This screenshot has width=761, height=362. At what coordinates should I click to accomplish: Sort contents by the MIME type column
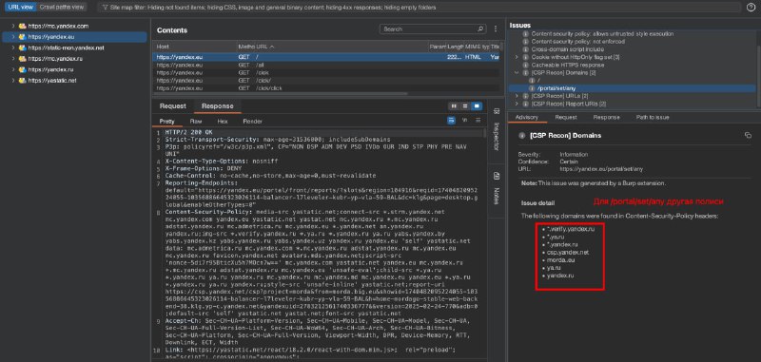pos(478,47)
